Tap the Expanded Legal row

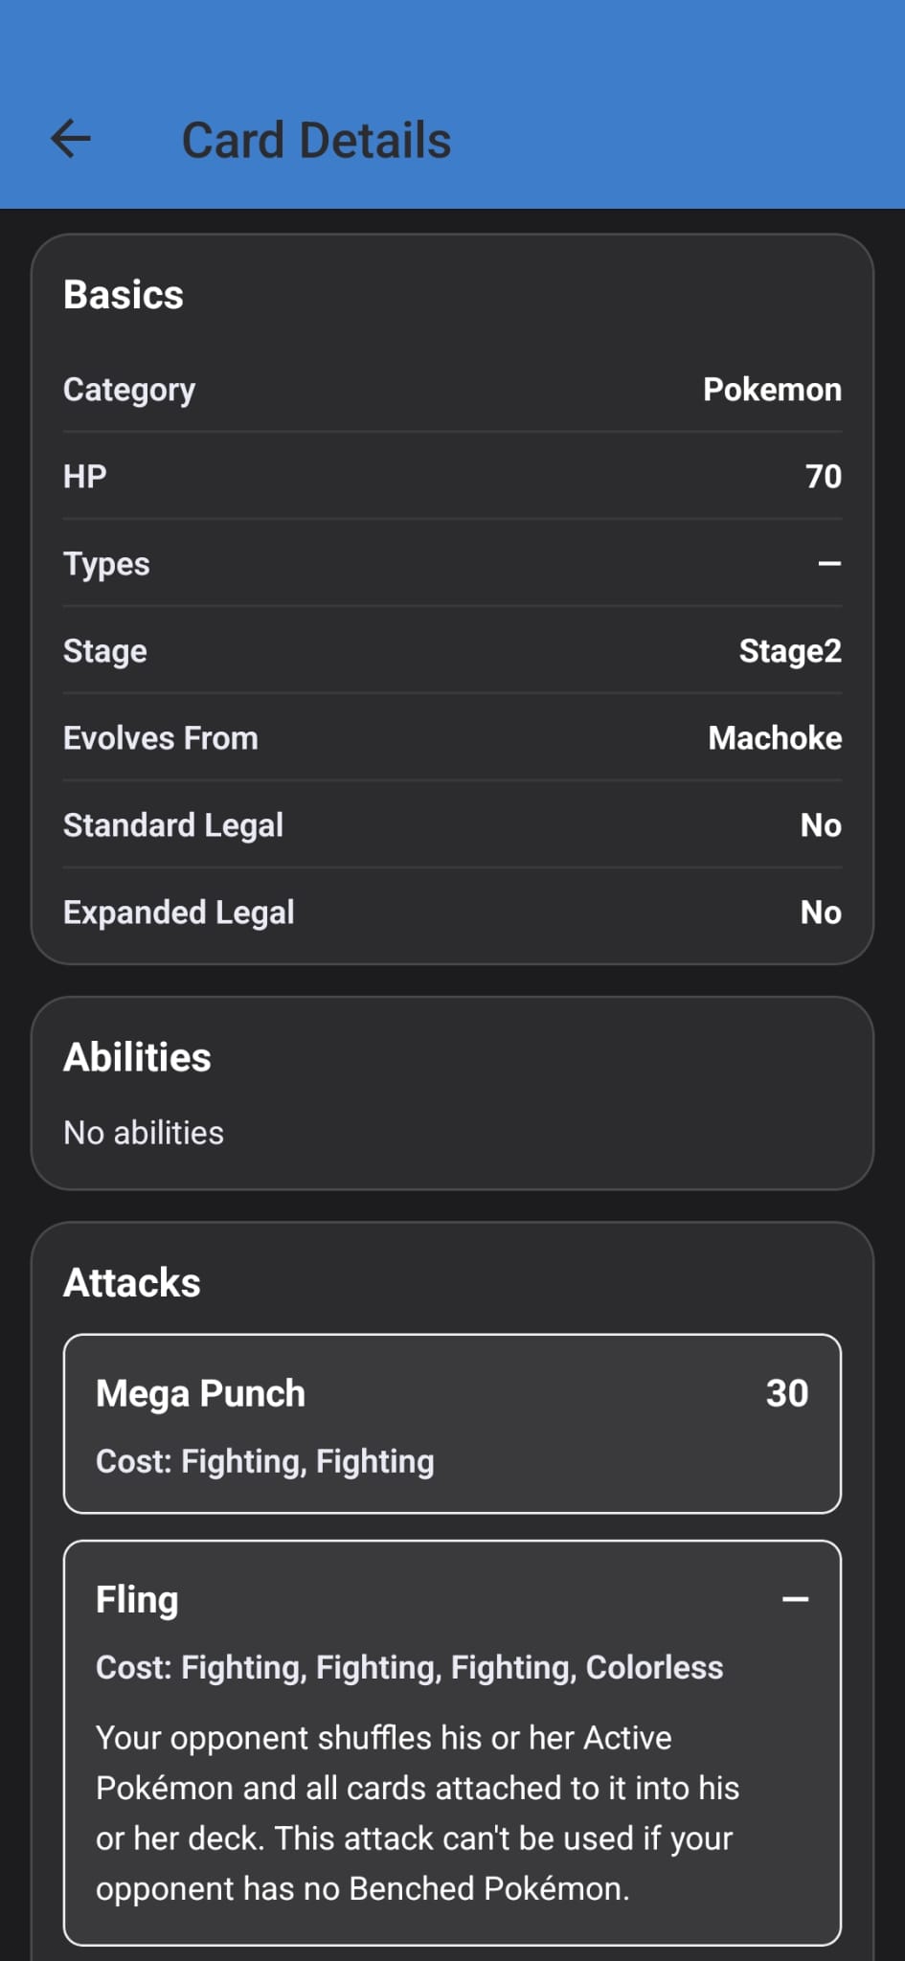pyautogui.click(x=452, y=912)
